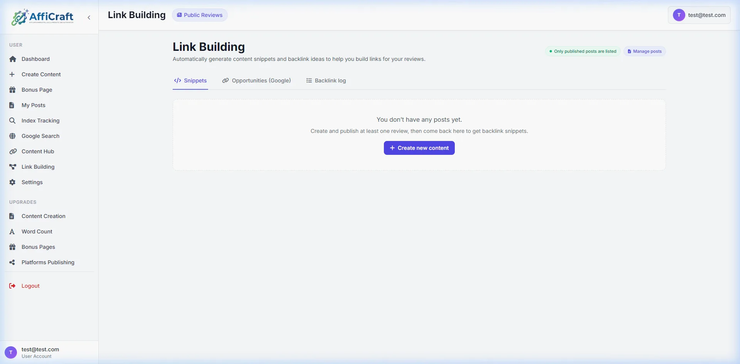The width and height of the screenshot is (740, 364).
Task: Open Settings using the gear icon
Action: [x=13, y=182]
